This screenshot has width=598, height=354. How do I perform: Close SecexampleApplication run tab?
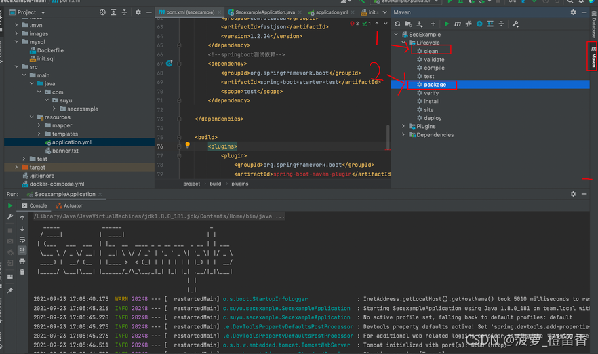pos(100,194)
